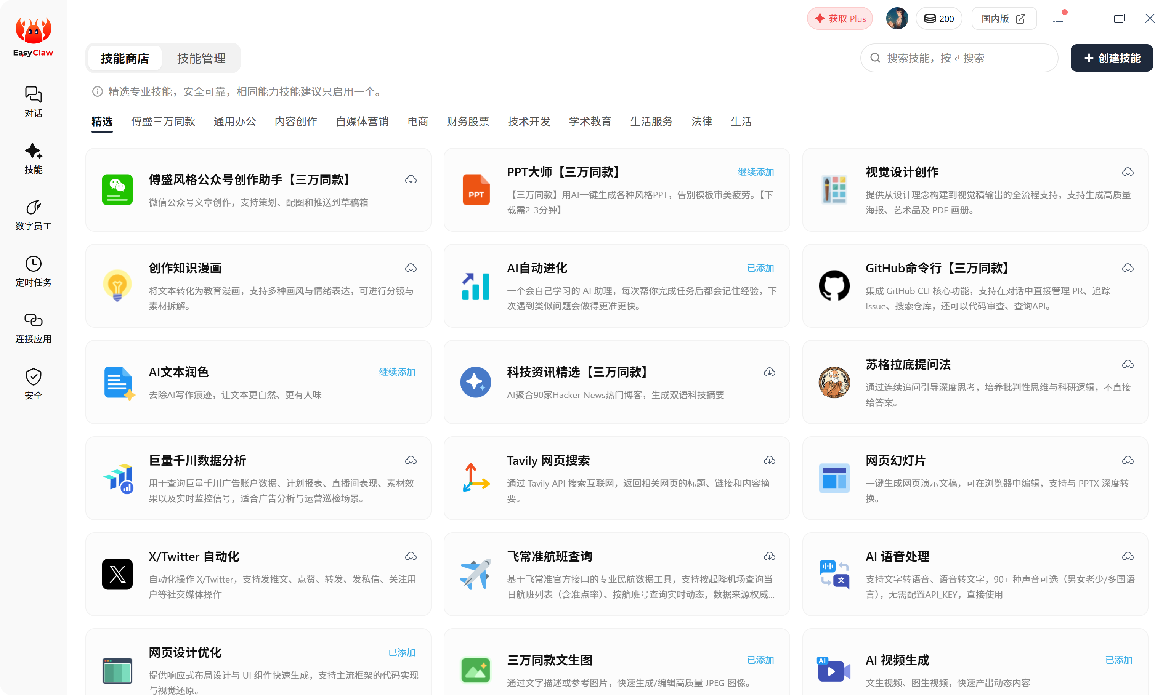
Task: Select the 财务股票 category
Action: click(x=467, y=122)
